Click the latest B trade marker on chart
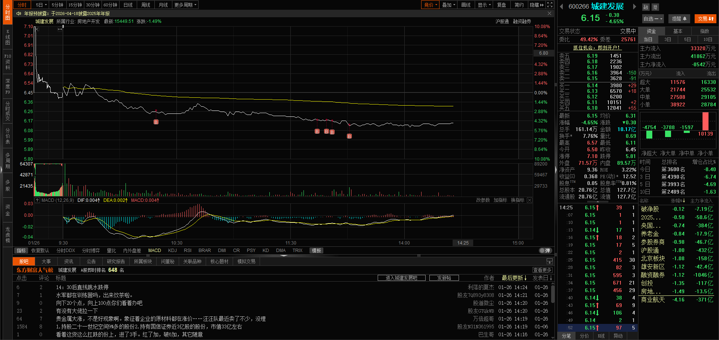Viewport: 719px width, 340px height. click(x=349, y=136)
